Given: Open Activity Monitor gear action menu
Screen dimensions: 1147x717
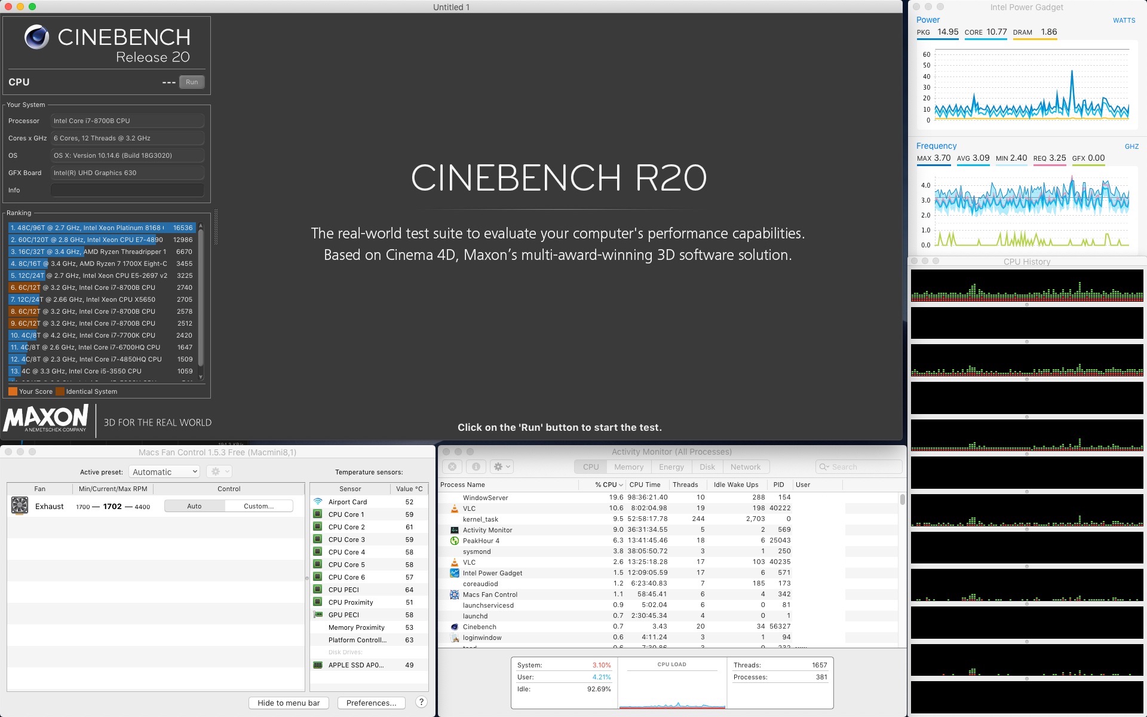Looking at the screenshot, I should point(502,467).
